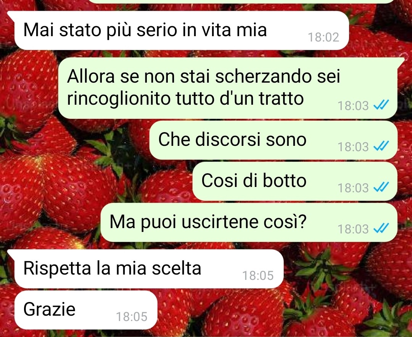
Task: Click blue double-check on "Cosi di botto"
Action: click(x=381, y=187)
